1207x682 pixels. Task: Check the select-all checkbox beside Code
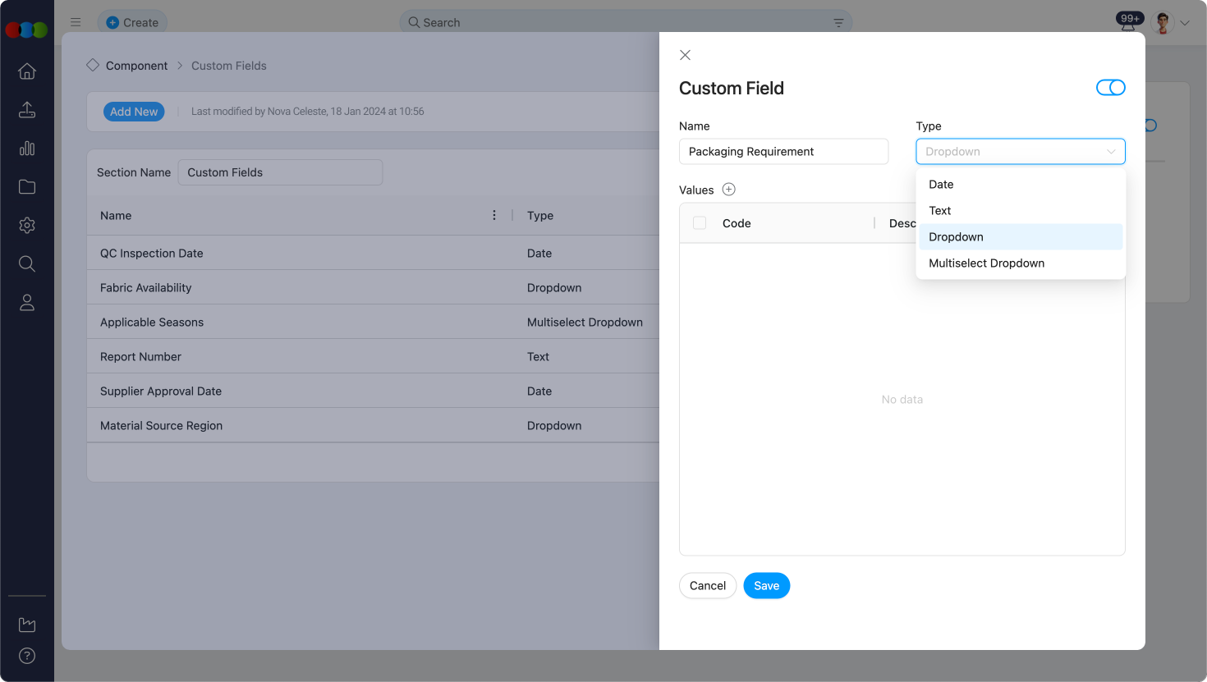700,223
